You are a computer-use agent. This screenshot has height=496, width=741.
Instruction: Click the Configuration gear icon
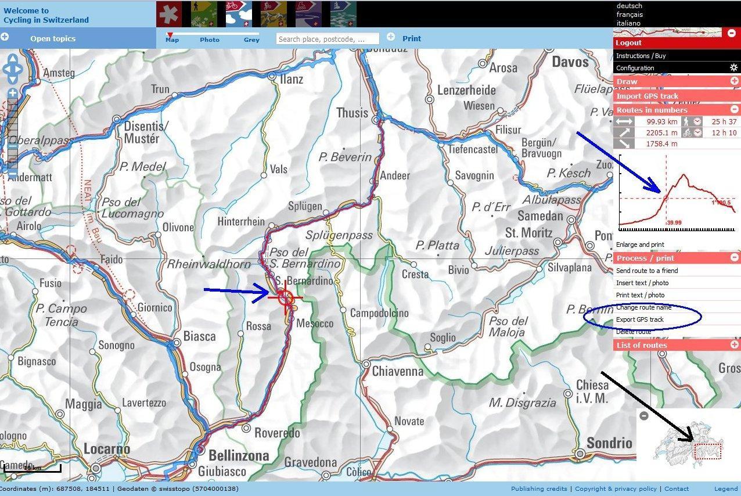[x=733, y=68]
